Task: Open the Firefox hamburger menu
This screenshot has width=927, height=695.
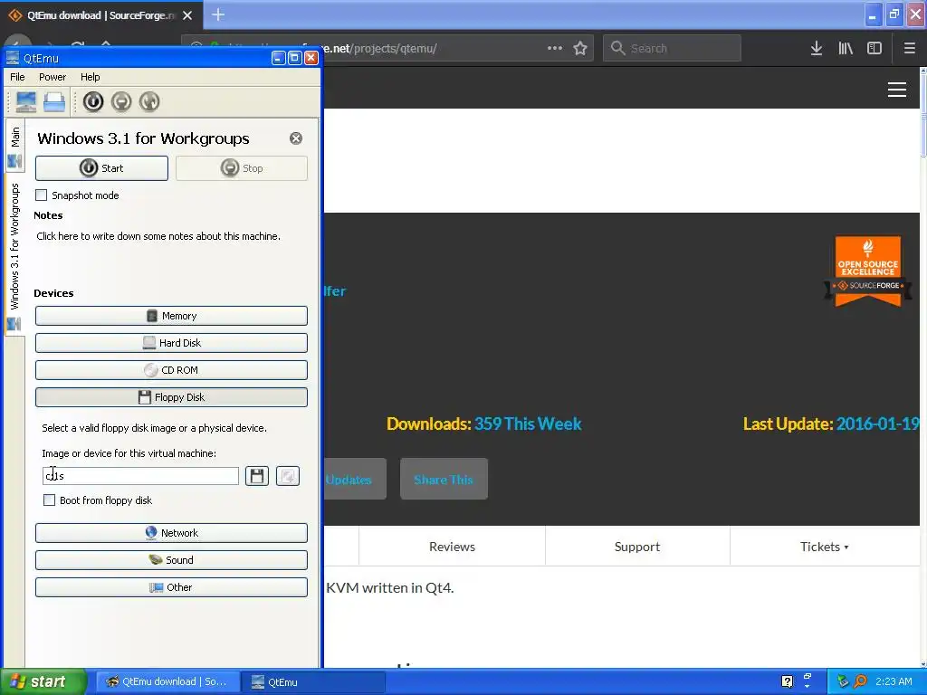Action: tap(909, 49)
